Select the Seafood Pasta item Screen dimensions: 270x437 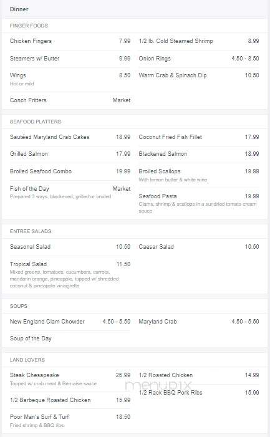199,203
